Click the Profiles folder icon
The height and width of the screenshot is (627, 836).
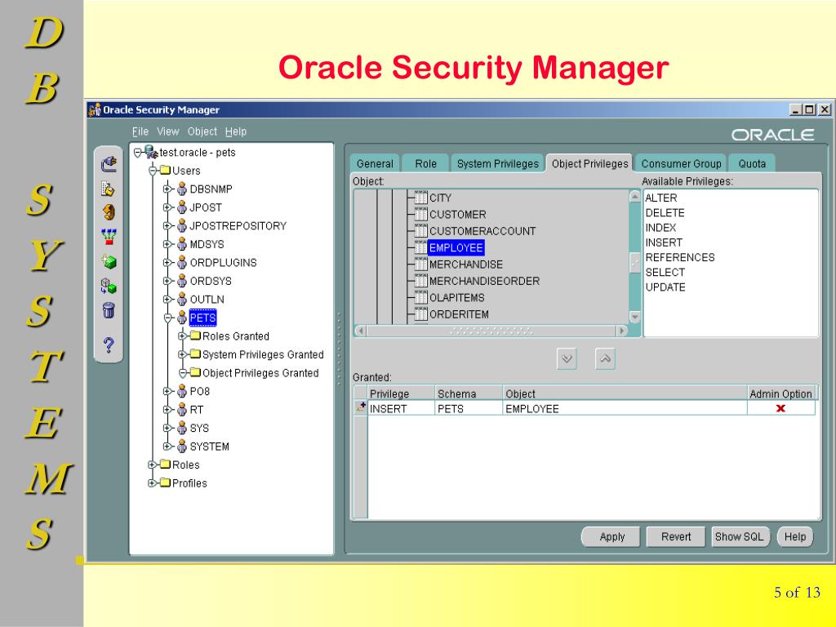click(x=165, y=483)
